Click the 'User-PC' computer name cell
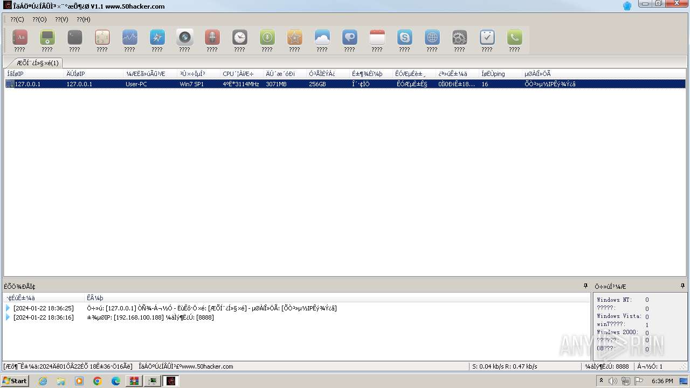Screen dimensions: 690x388 pos(136,84)
